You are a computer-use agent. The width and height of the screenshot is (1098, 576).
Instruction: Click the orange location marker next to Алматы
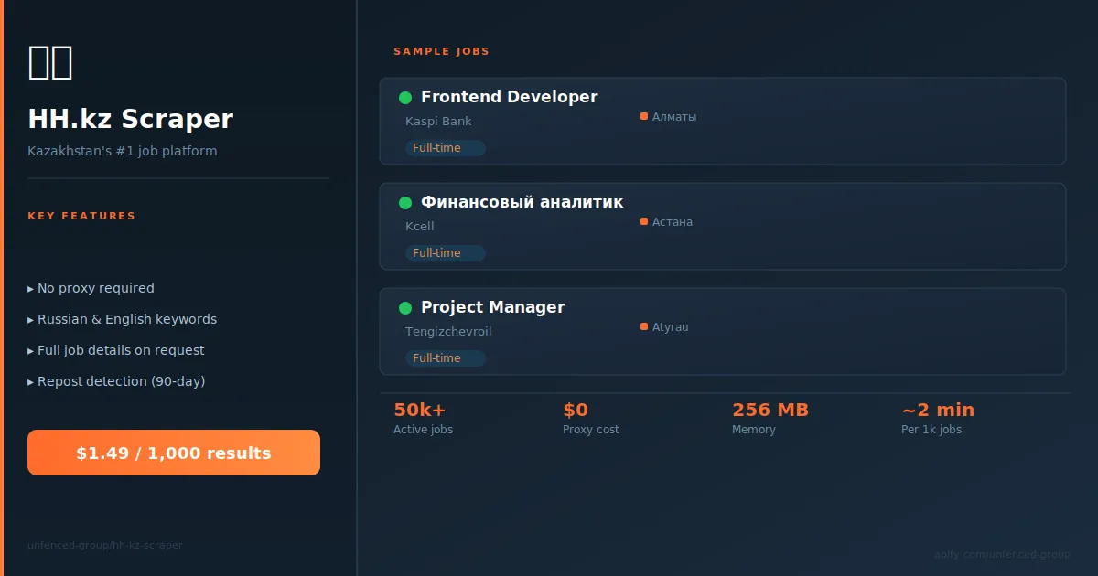click(644, 116)
